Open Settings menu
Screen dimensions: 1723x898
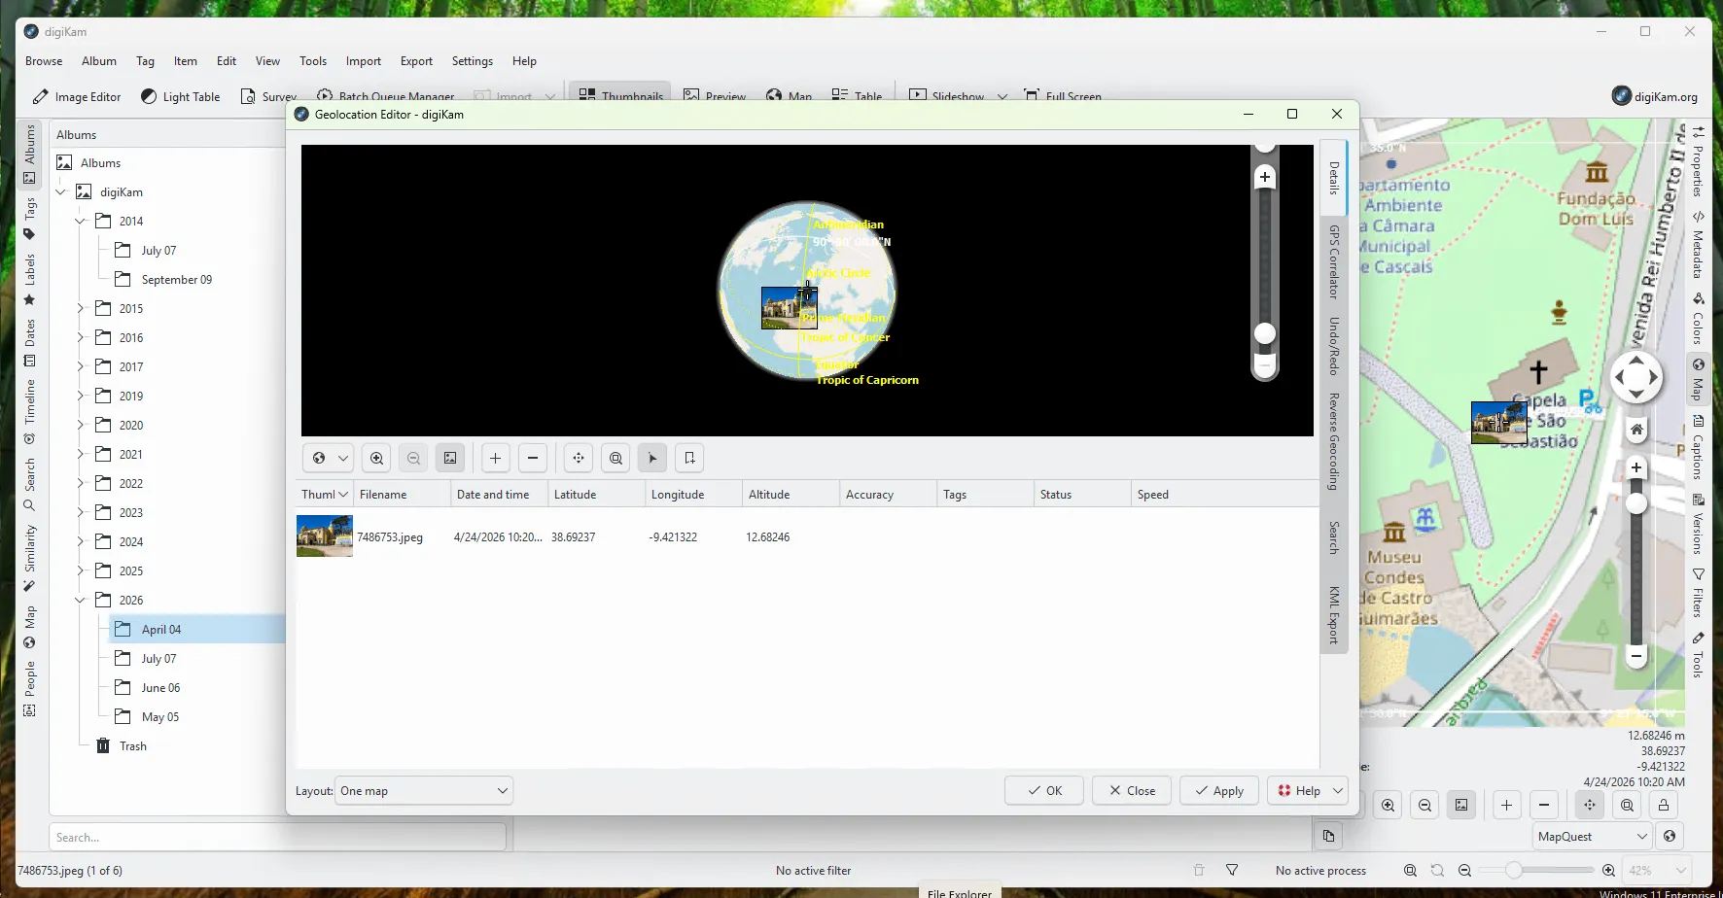[x=473, y=61]
